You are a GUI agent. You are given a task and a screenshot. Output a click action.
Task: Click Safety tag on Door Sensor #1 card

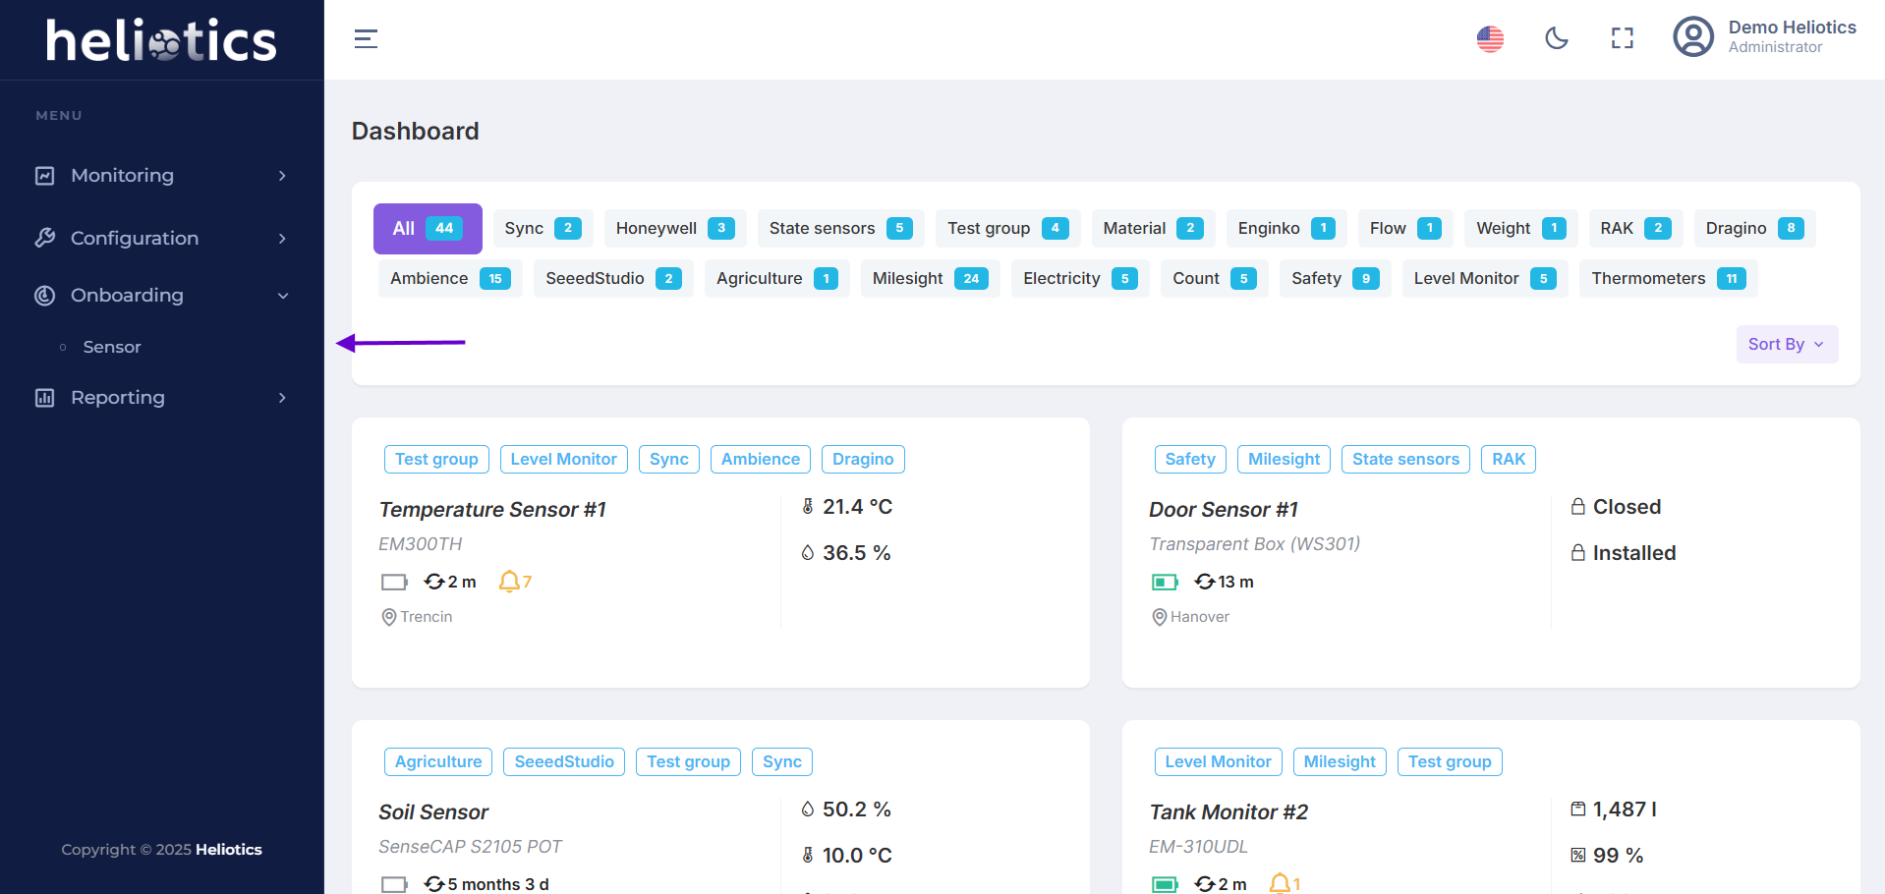point(1190,459)
